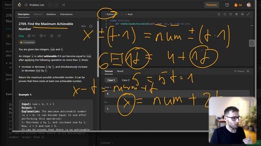Switch to the Editorial tab
Viewport: 261px width, 146px height.
pos(38,14)
